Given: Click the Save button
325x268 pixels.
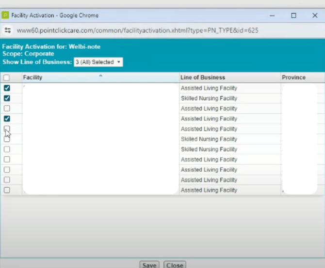Looking at the screenshot, I should [x=149, y=265].
